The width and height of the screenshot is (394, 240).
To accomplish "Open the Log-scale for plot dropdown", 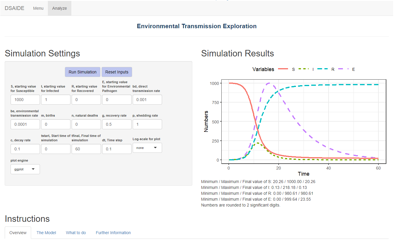I will pyautogui.click(x=147, y=148).
